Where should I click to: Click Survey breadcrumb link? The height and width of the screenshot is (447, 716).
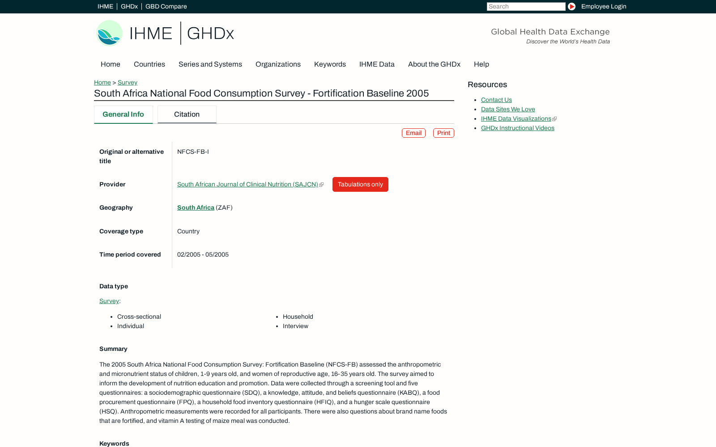pyautogui.click(x=128, y=82)
